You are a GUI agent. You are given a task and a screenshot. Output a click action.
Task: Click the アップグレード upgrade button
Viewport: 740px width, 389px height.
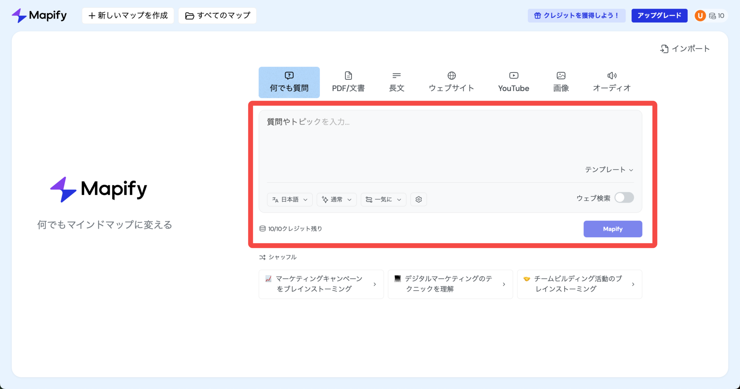pyautogui.click(x=659, y=15)
